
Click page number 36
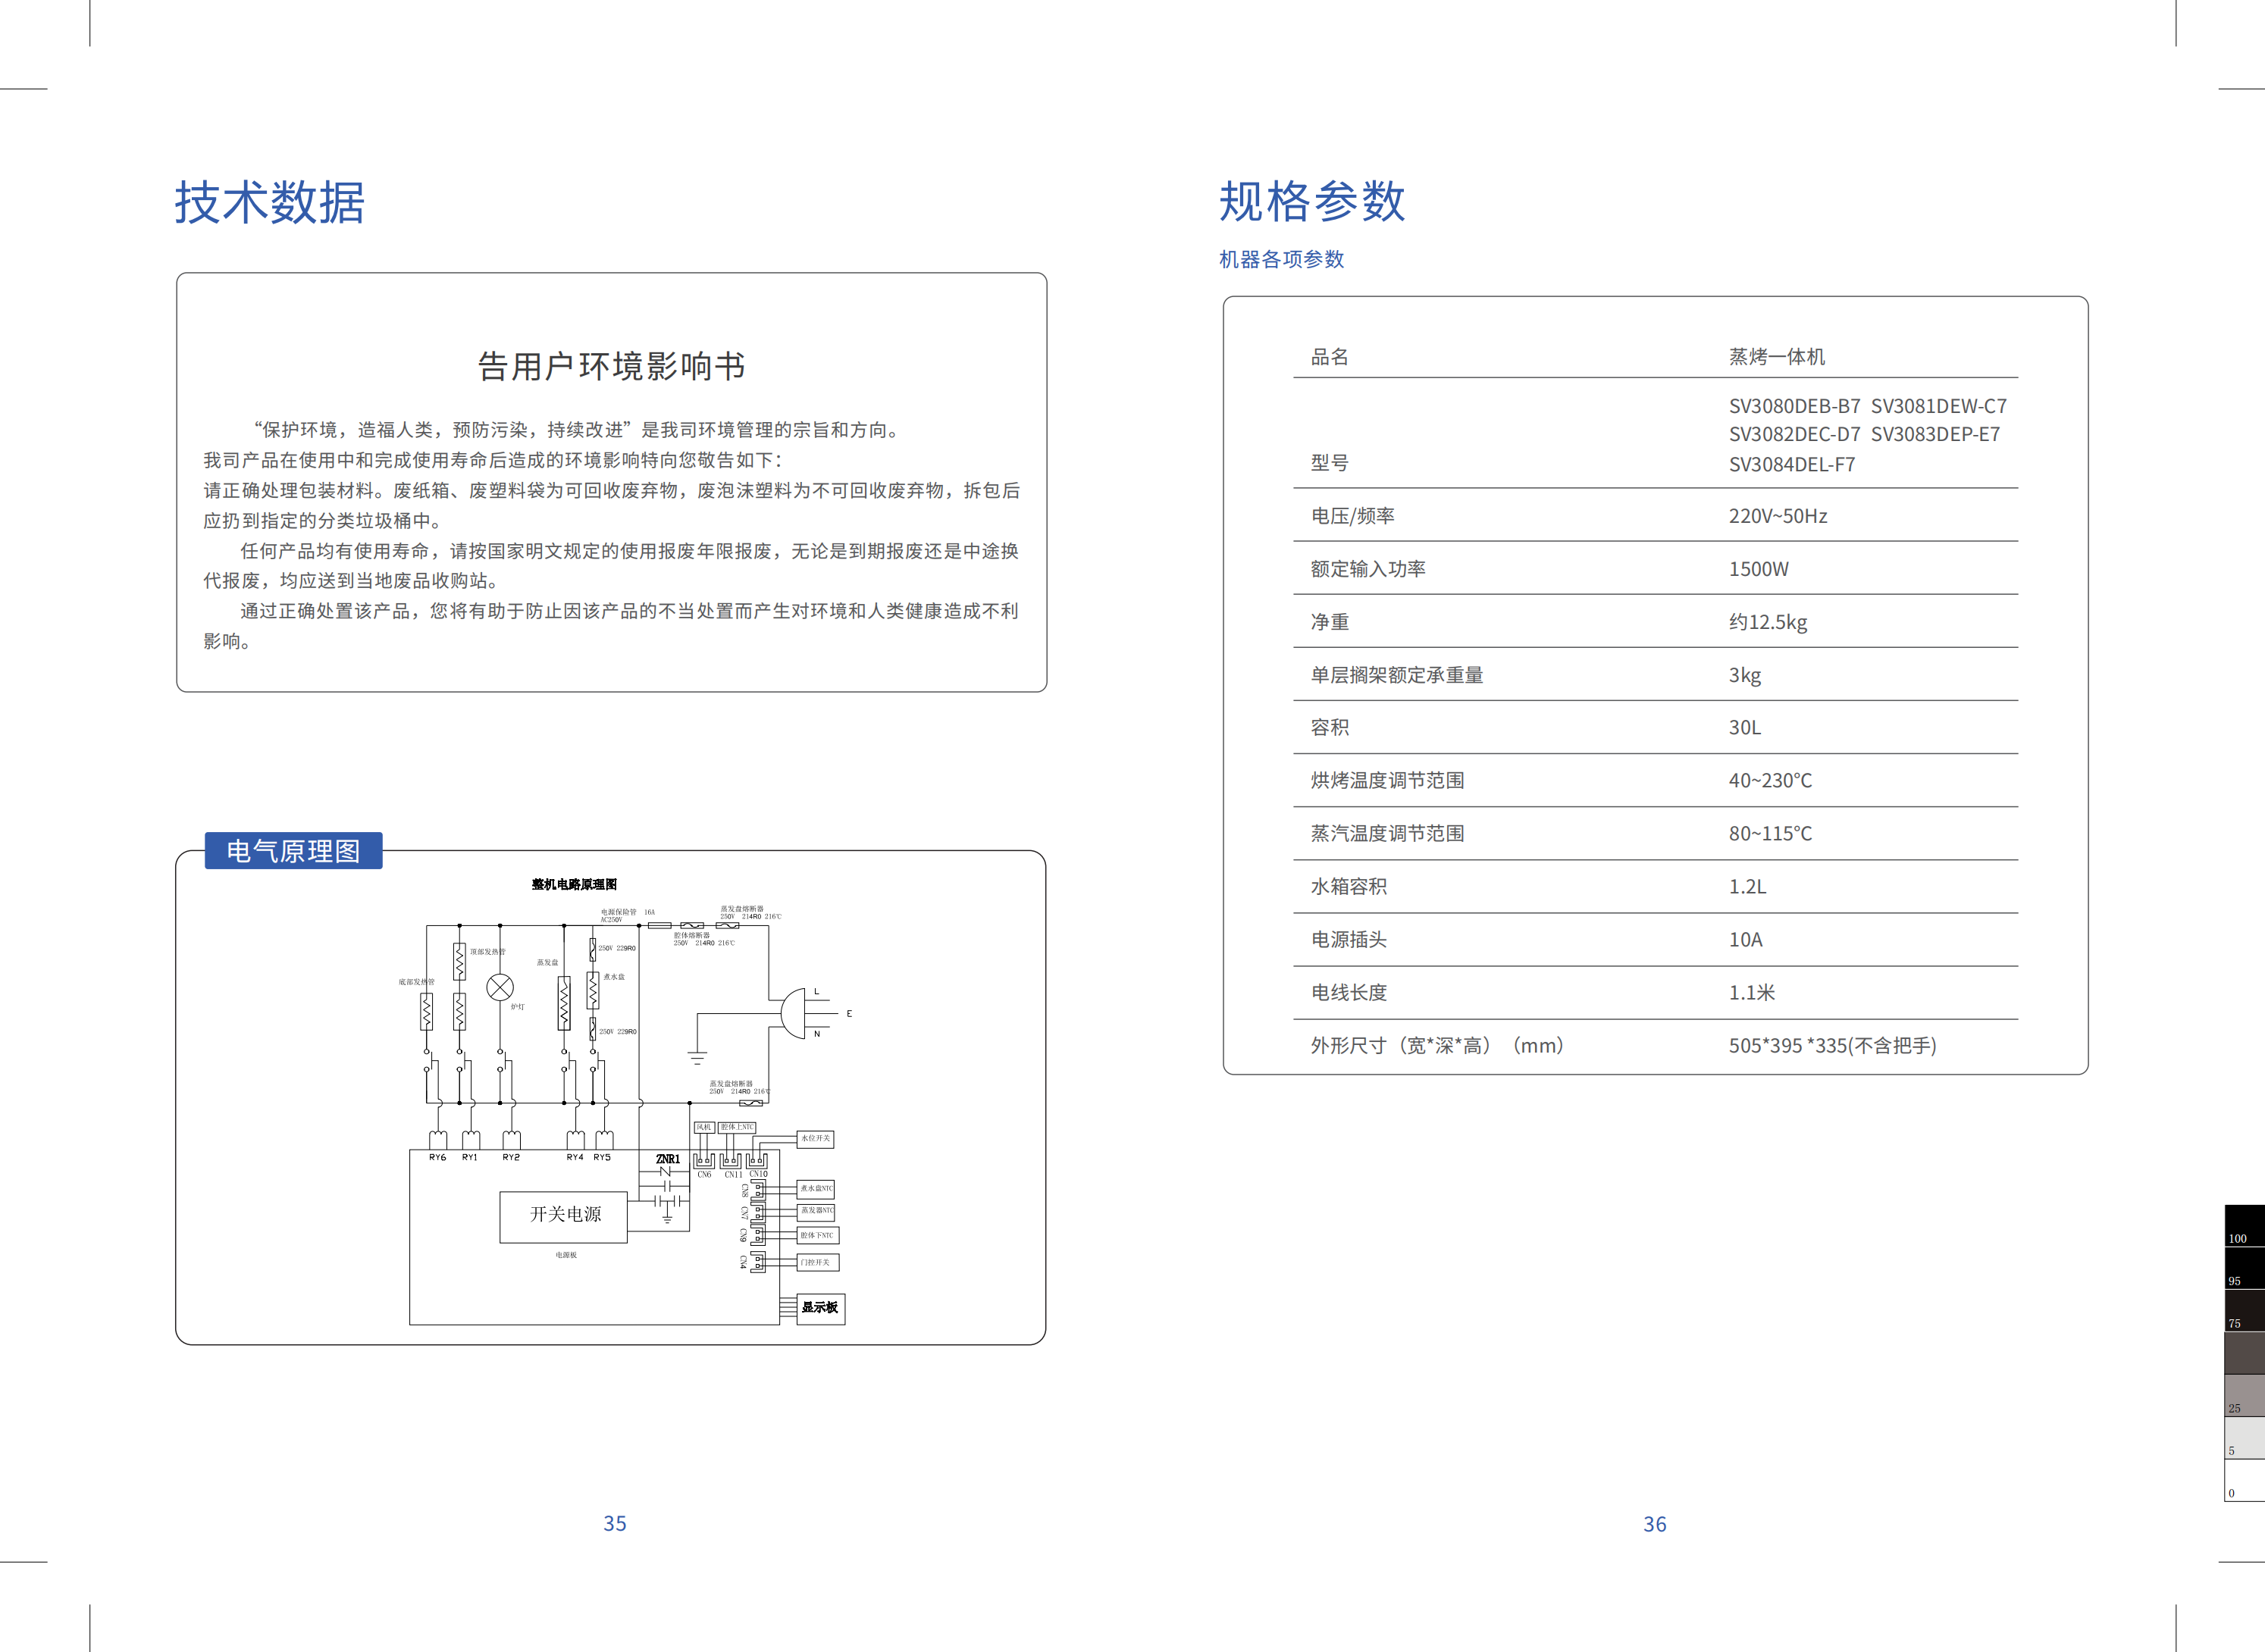pos(1654,1524)
